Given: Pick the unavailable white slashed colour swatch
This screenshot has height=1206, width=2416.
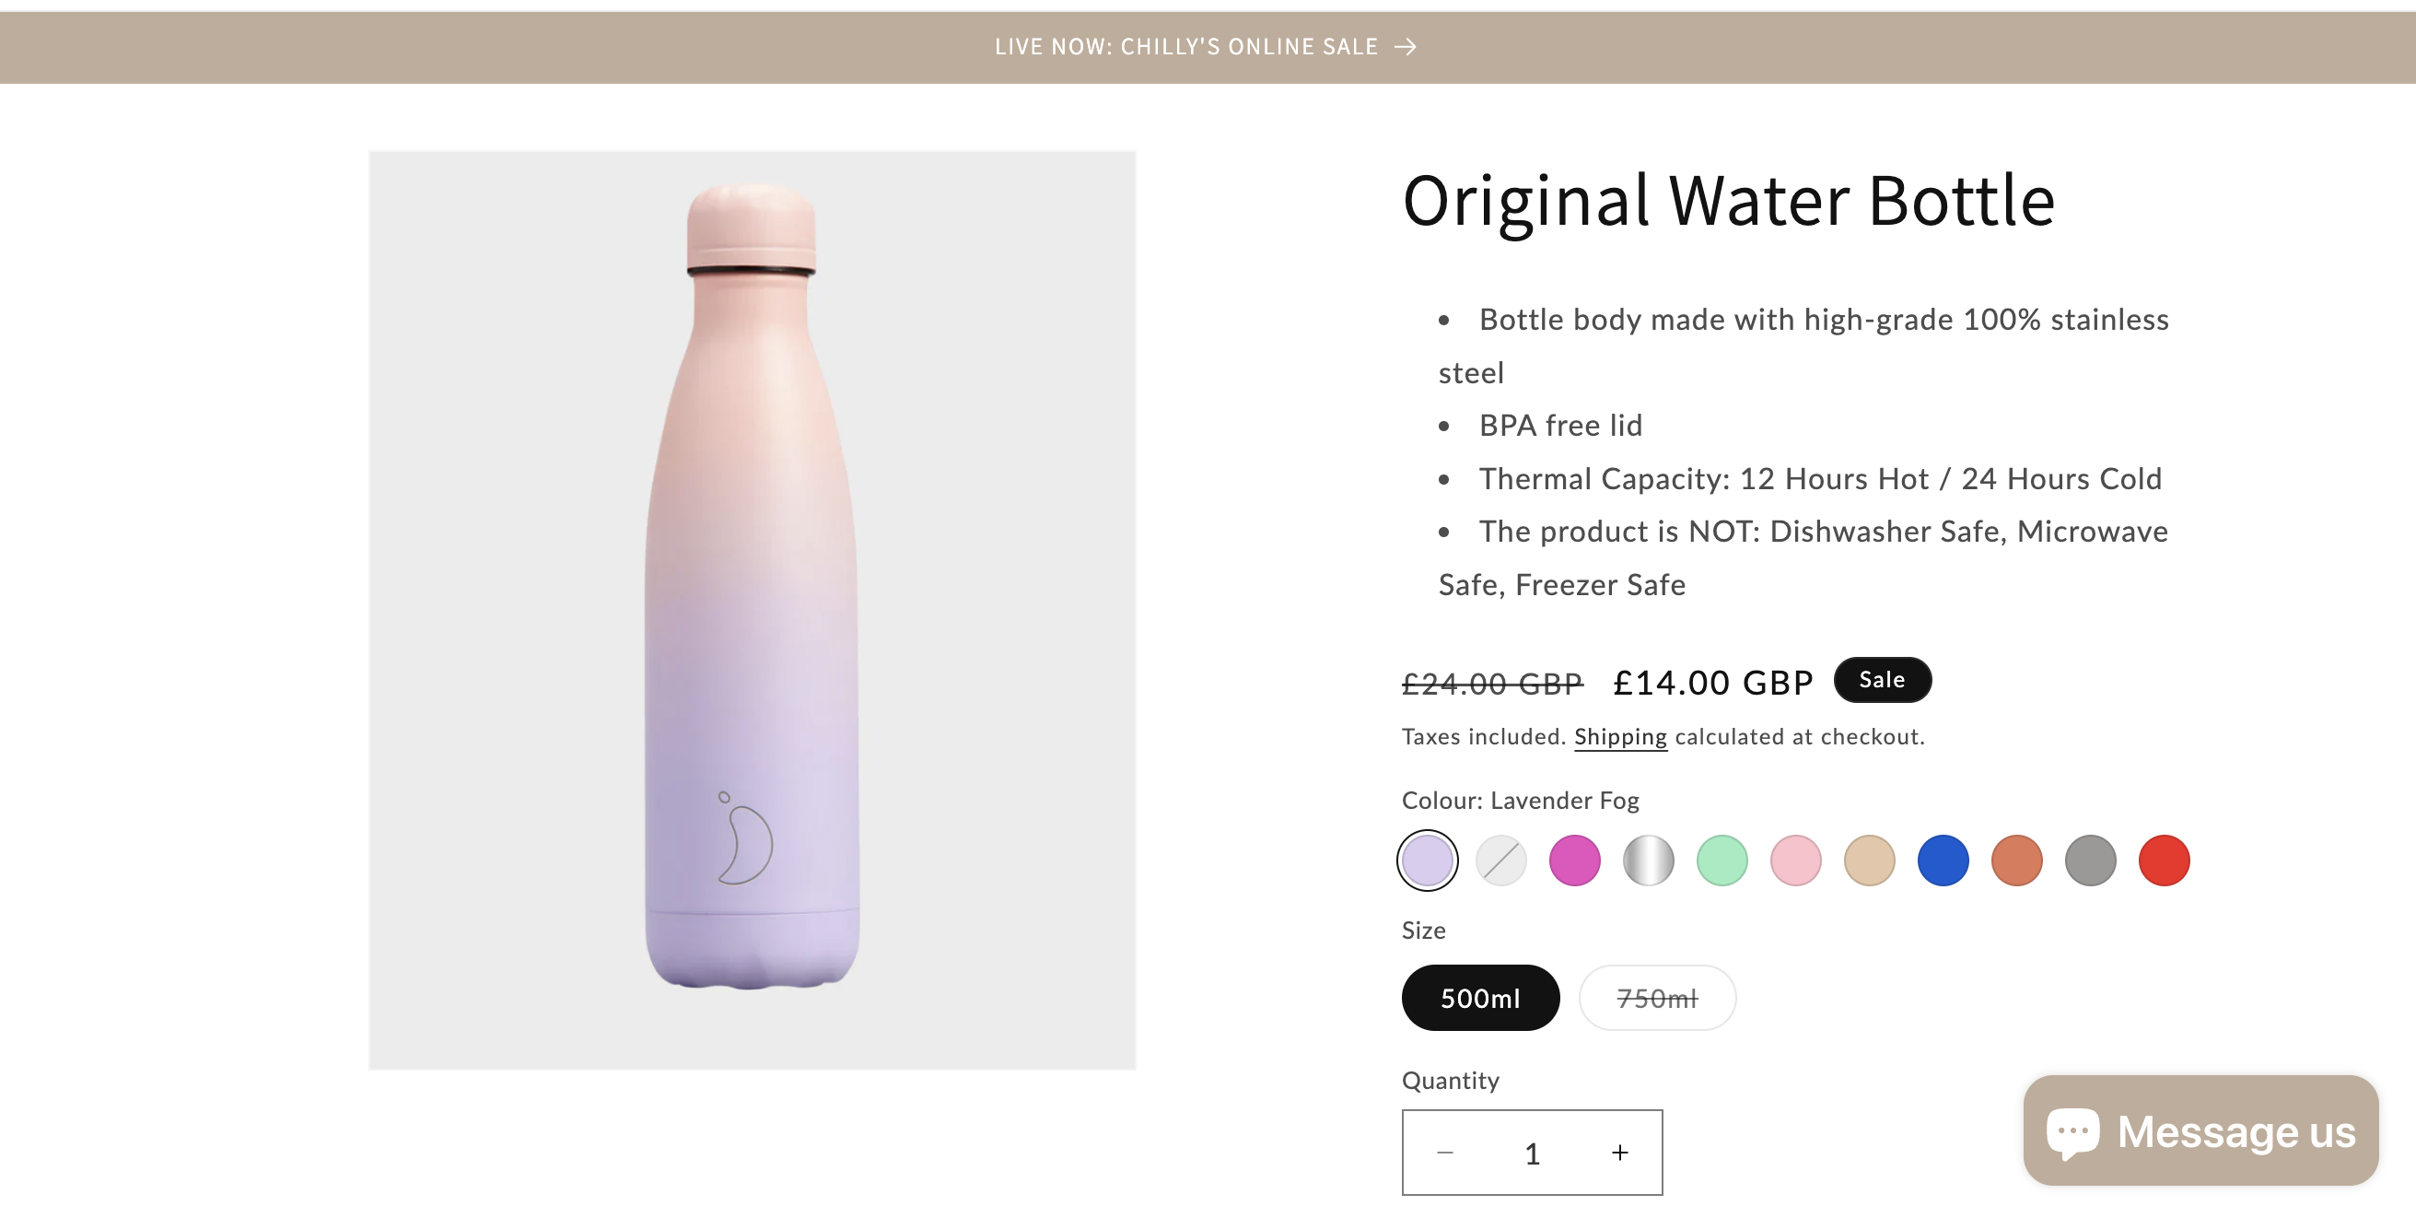Looking at the screenshot, I should [x=1500, y=860].
